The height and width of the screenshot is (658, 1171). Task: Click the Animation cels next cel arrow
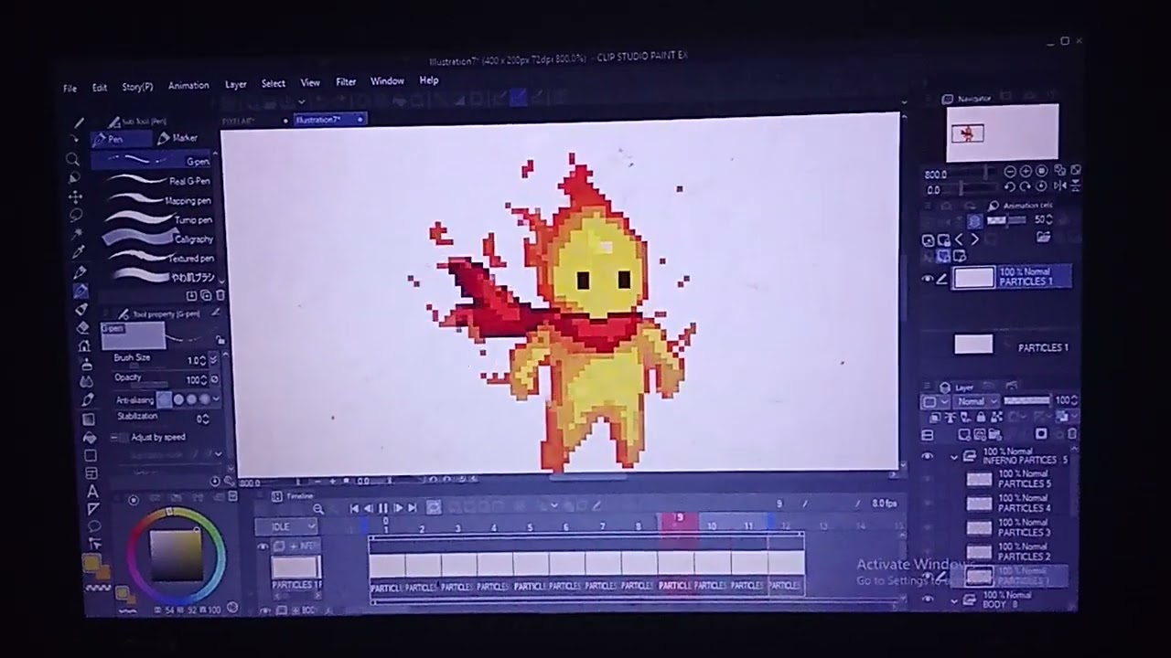click(x=974, y=239)
